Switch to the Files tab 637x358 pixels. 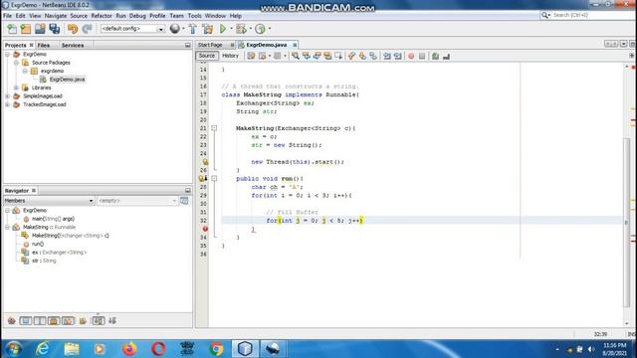coord(44,45)
